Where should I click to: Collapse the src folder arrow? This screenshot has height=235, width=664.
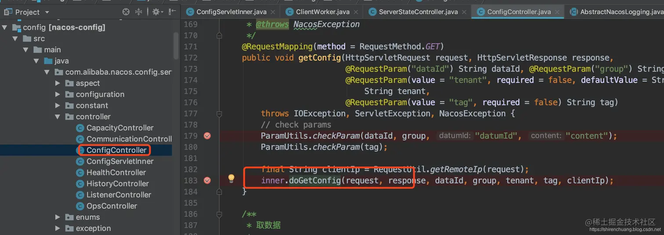click(x=15, y=39)
